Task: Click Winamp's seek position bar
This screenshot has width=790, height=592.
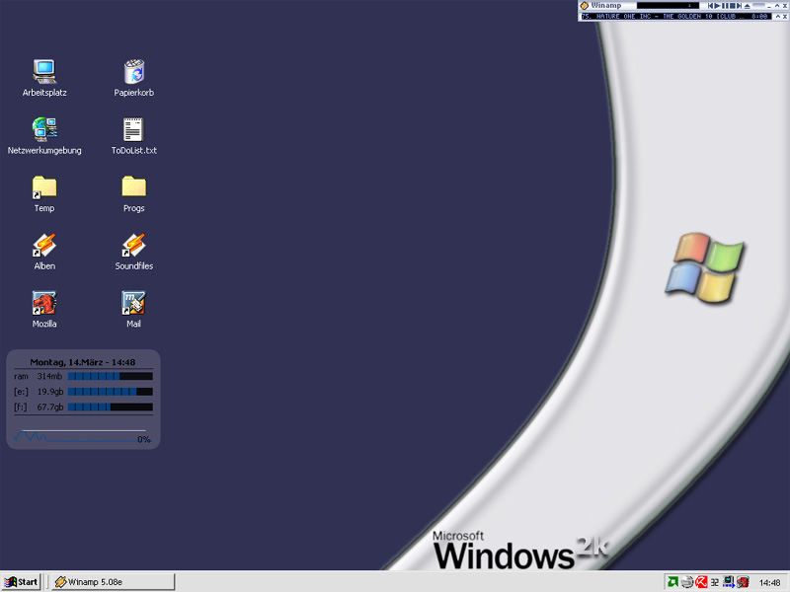Action: pyautogui.click(x=758, y=5)
